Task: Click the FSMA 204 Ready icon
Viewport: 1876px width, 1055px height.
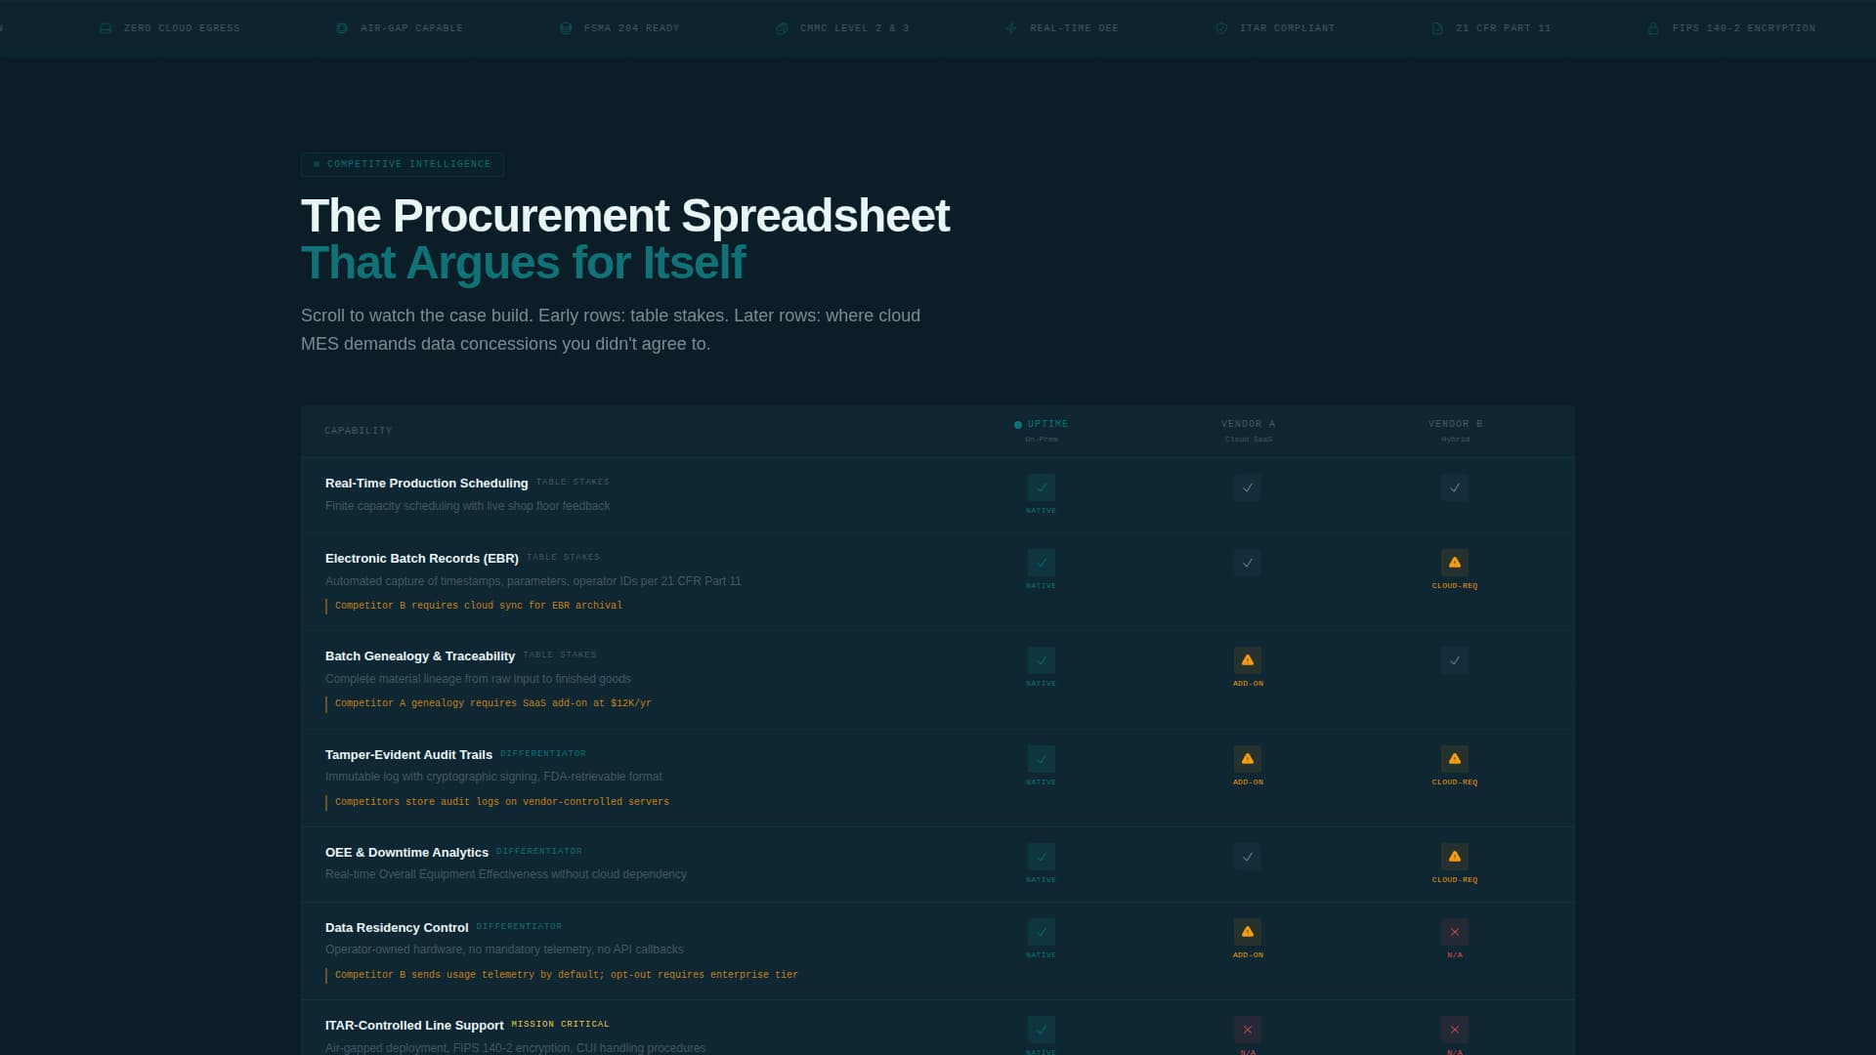Action: coord(566,28)
